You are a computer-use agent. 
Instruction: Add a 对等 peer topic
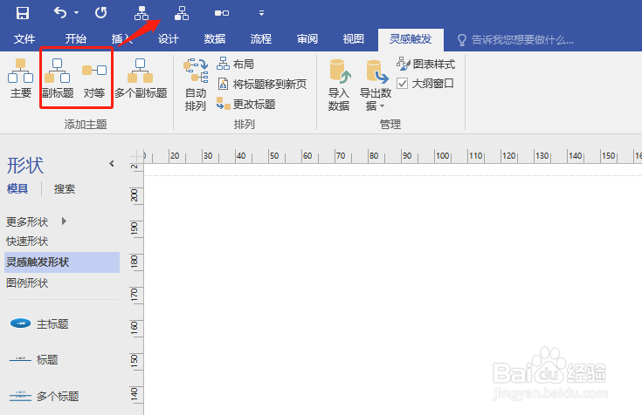[94, 78]
